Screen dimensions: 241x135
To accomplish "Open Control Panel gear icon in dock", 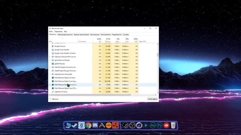I will 81,125.
